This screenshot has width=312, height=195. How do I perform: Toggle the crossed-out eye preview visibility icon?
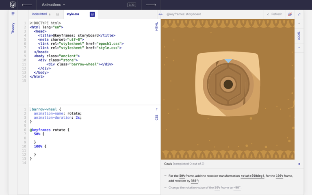(290, 14)
